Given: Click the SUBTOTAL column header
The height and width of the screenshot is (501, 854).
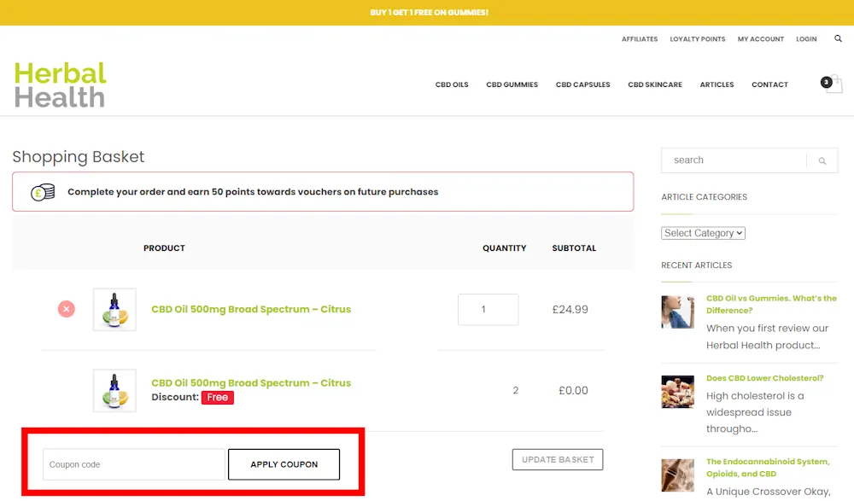Looking at the screenshot, I should 574,248.
